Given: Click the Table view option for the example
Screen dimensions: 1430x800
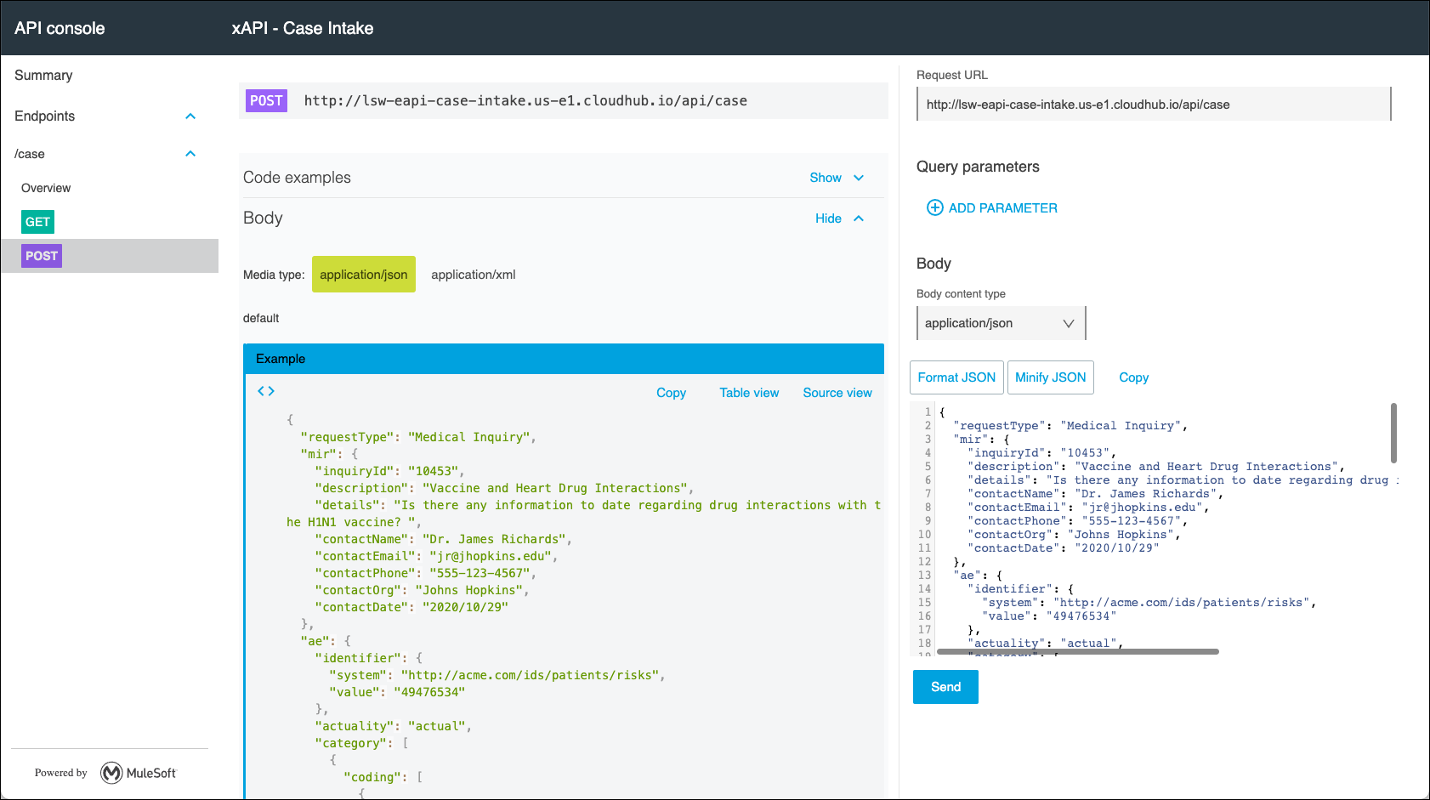Looking at the screenshot, I should point(748,392).
